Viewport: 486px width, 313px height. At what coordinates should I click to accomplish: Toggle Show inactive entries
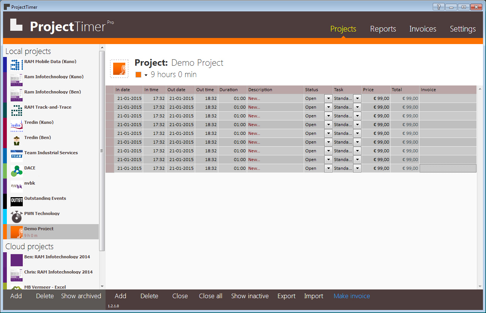pos(250,296)
